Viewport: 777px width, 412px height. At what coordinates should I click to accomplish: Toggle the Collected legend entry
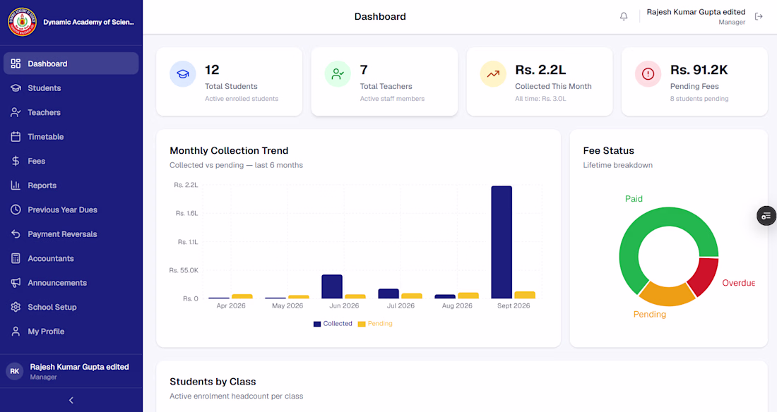[x=333, y=323]
